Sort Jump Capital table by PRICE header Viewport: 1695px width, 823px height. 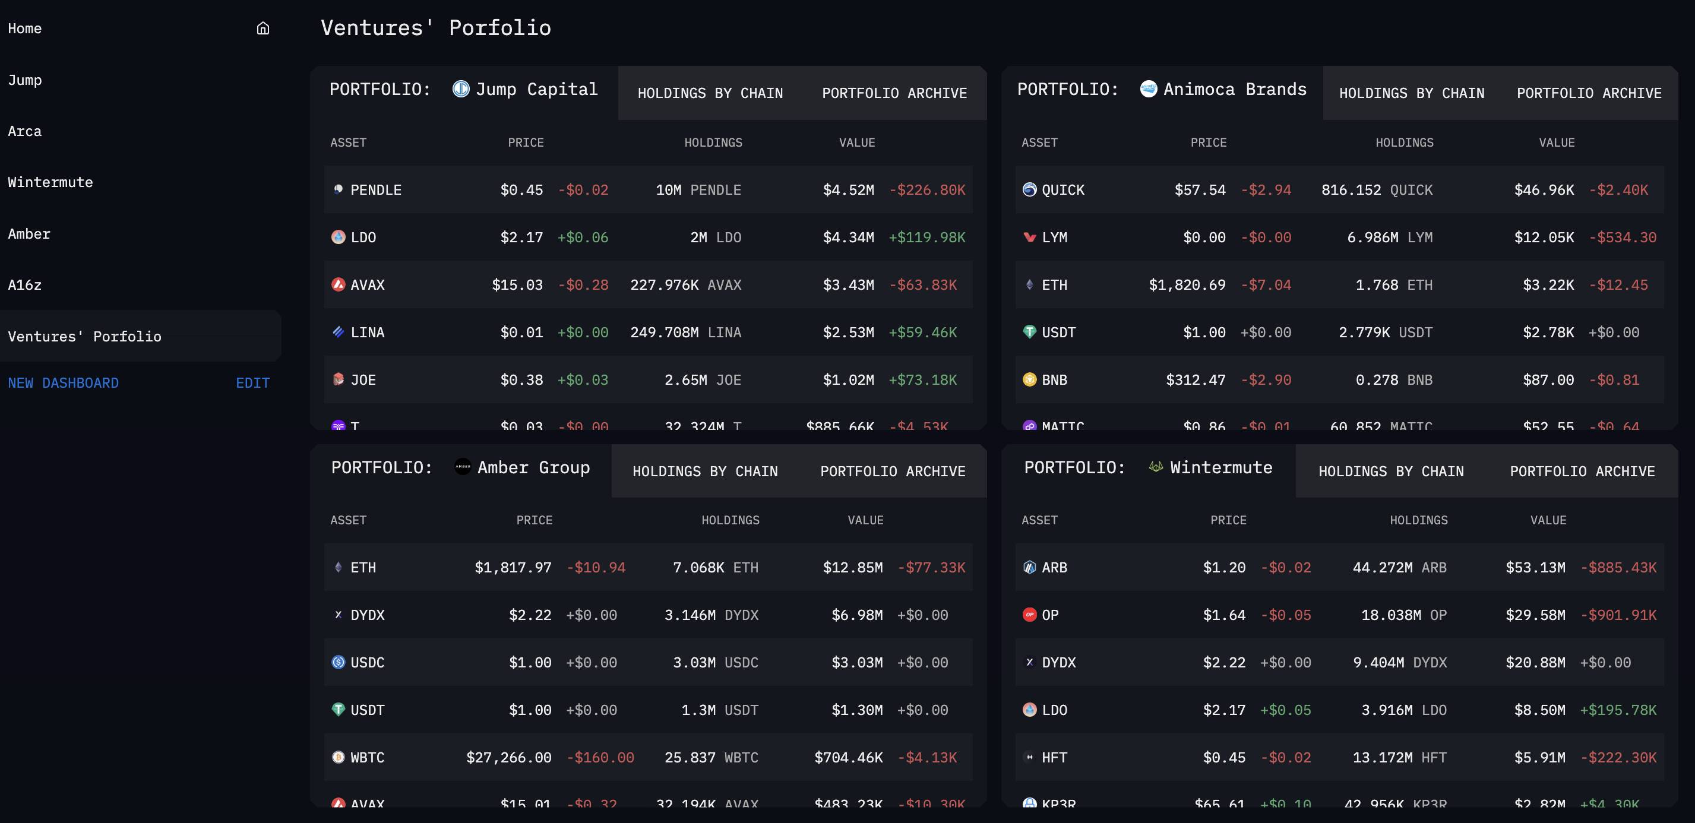click(526, 143)
